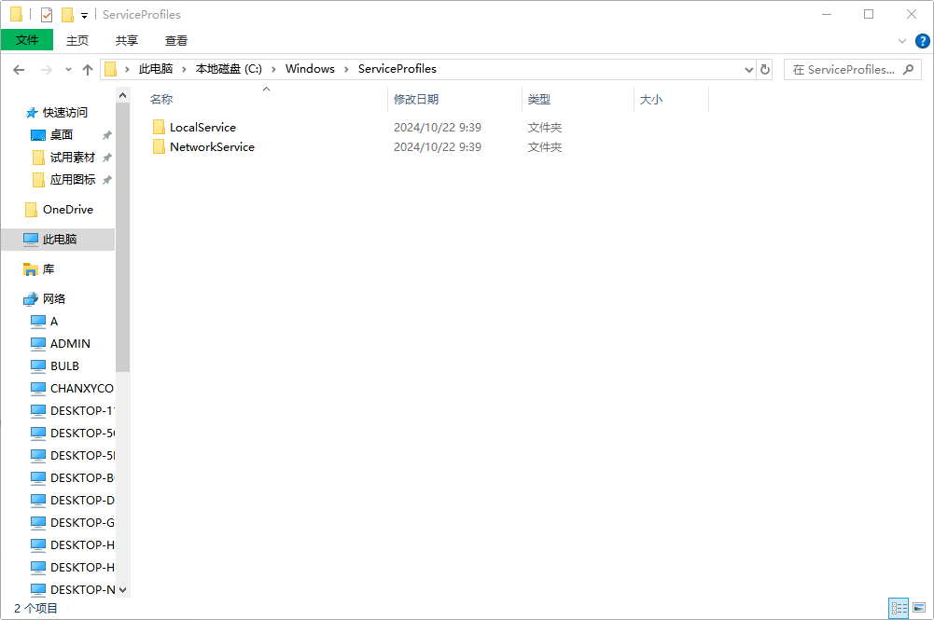Click LocalService date 2024/10/22 9:39
This screenshot has width=934, height=620.
tap(438, 128)
